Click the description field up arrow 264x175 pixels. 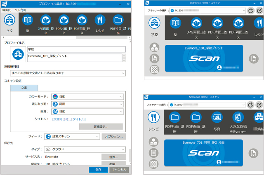pos(124,56)
